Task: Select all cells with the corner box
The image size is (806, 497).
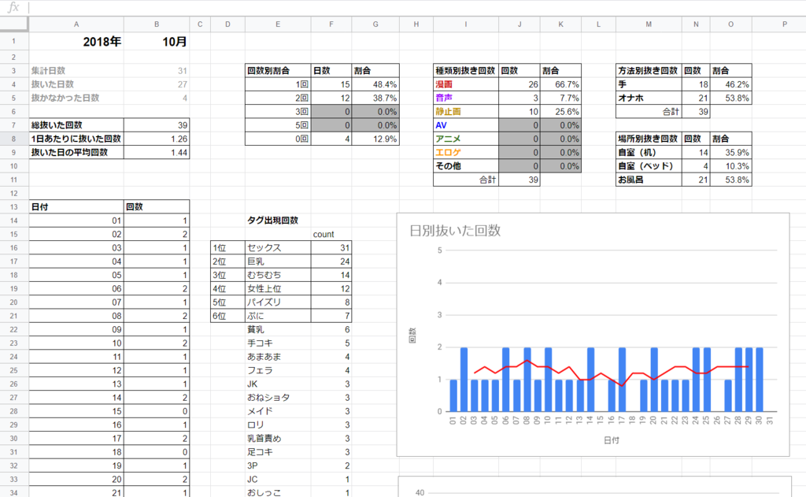Action: (14, 24)
